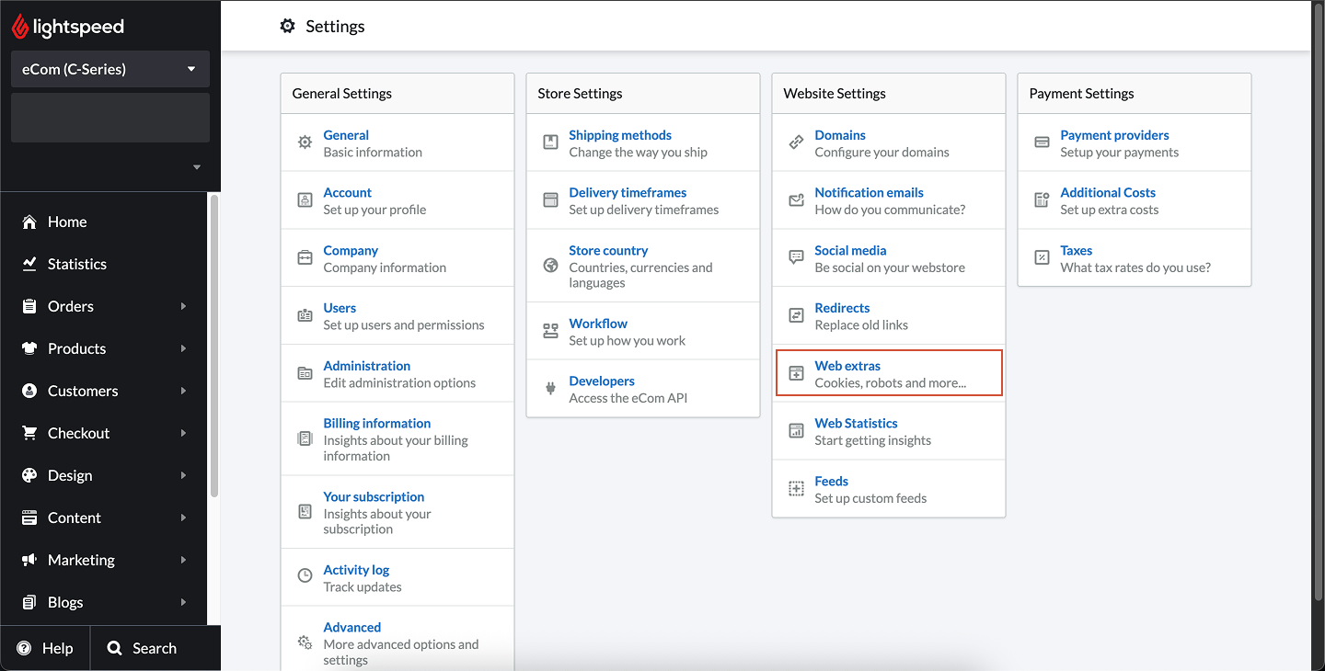Open the Customers menu item
Screen dimensions: 1325x671
point(104,391)
